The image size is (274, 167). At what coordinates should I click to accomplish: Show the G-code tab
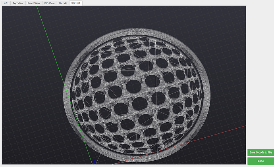pyautogui.click(x=63, y=3)
